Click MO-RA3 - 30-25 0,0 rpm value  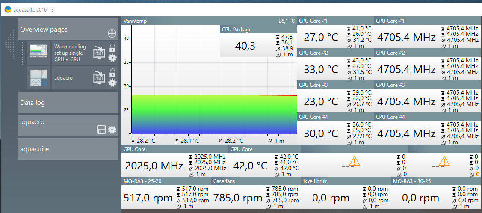(420, 198)
